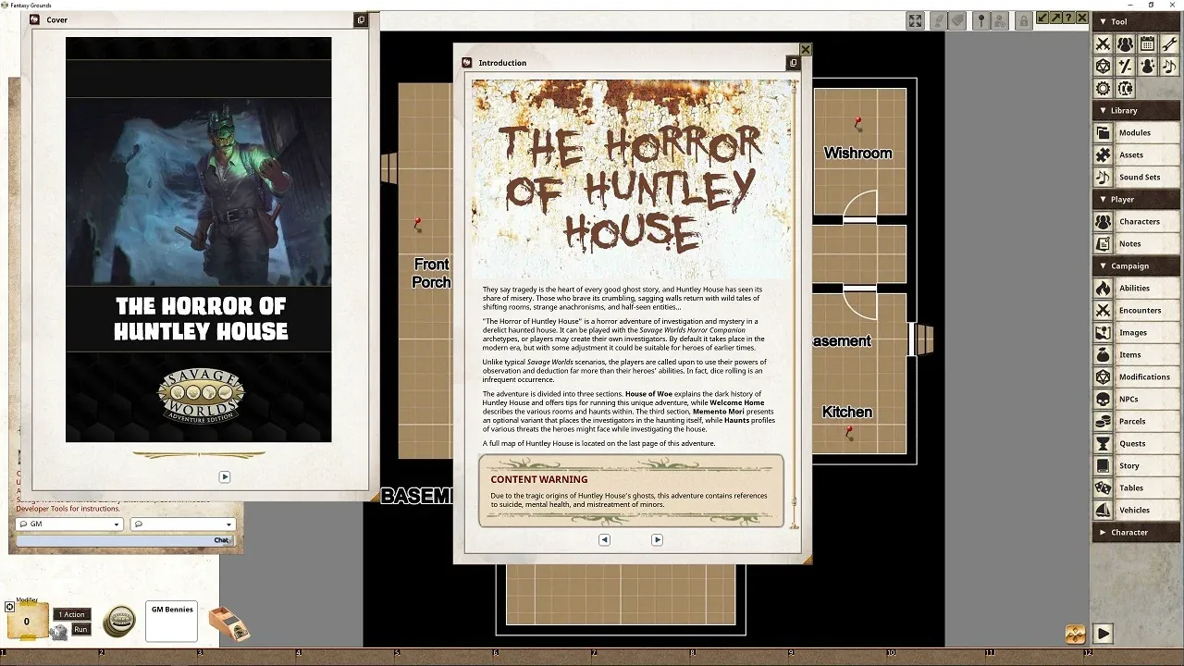Viewport: 1184px width, 666px height.
Task: Click the Modifier value box
Action: (26, 622)
